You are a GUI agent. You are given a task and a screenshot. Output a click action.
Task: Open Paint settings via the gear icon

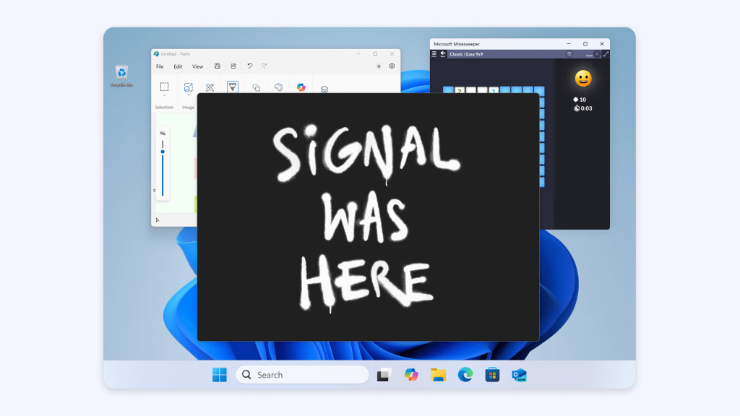pos(391,66)
